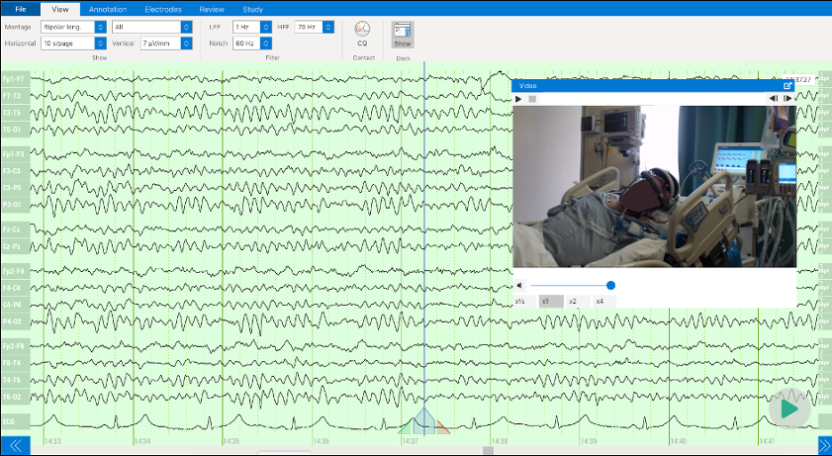Select the T4-T6 channel label
832x456 pixels.
(16, 380)
